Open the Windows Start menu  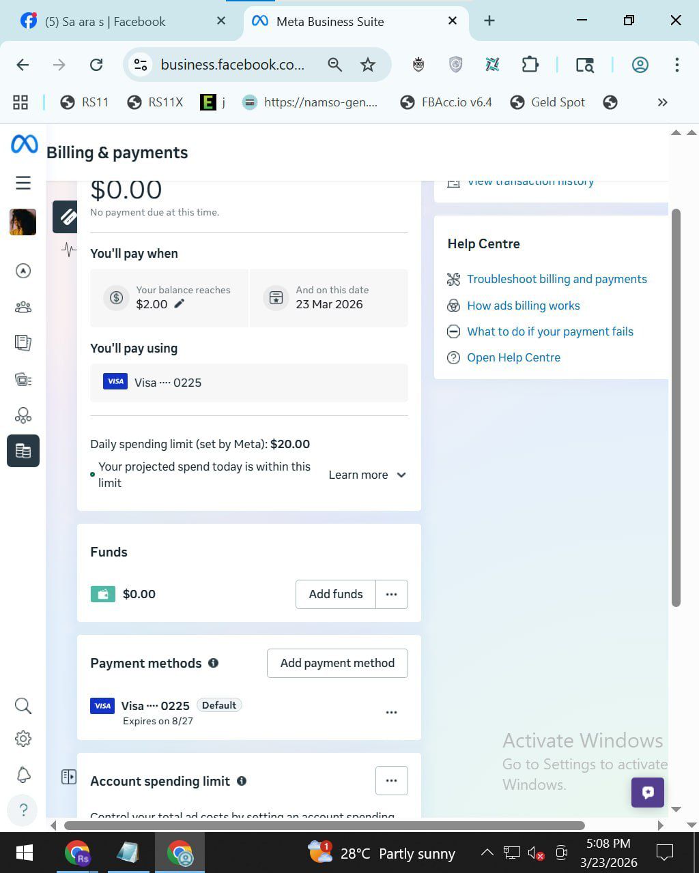click(x=24, y=853)
